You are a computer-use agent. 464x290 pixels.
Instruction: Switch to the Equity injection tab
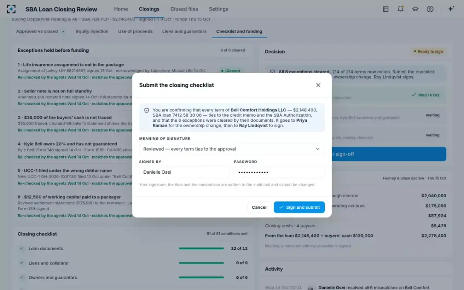[92, 31]
